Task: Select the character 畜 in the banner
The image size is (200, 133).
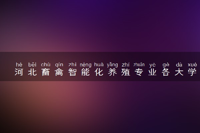Action: 46,72
